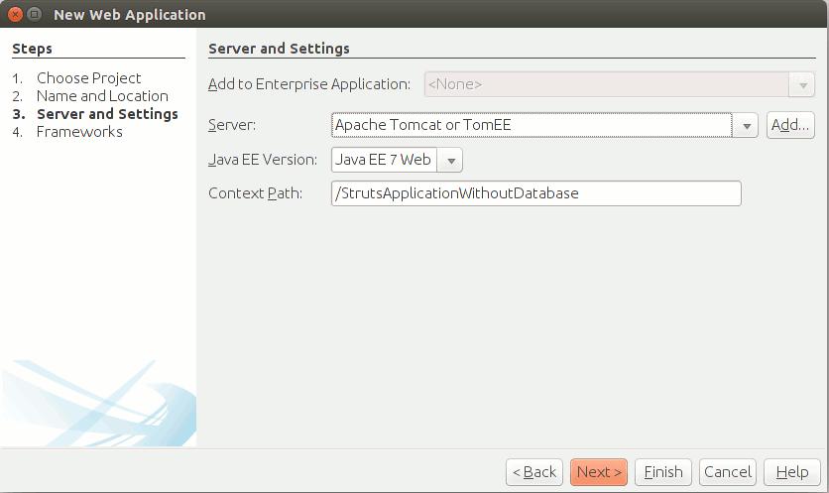This screenshot has height=493, width=829.
Task: Open Help for this wizard
Action: [x=792, y=472]
